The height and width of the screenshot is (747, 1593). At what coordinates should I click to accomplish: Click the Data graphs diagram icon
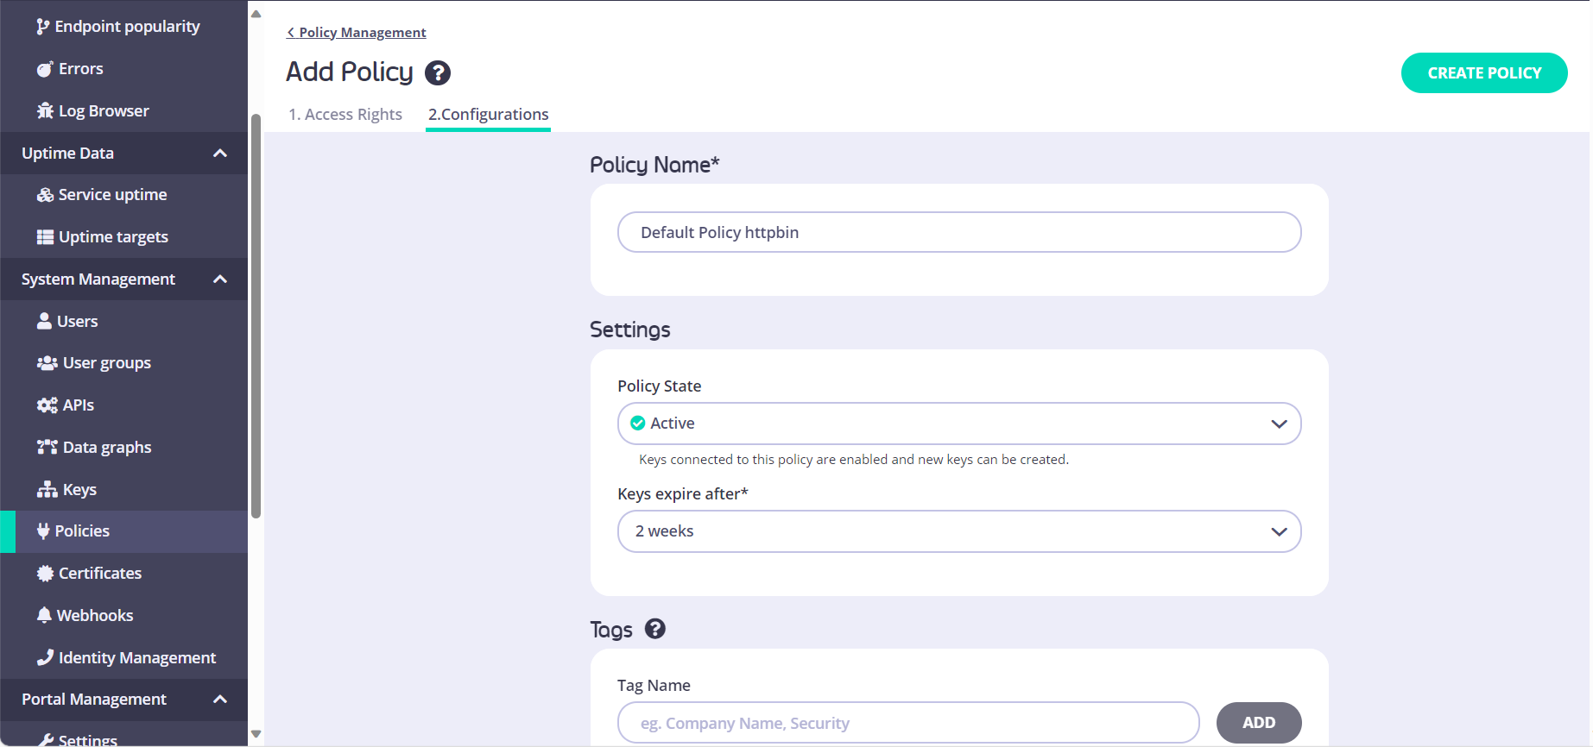pyautogui.click(x=47, y=447)
